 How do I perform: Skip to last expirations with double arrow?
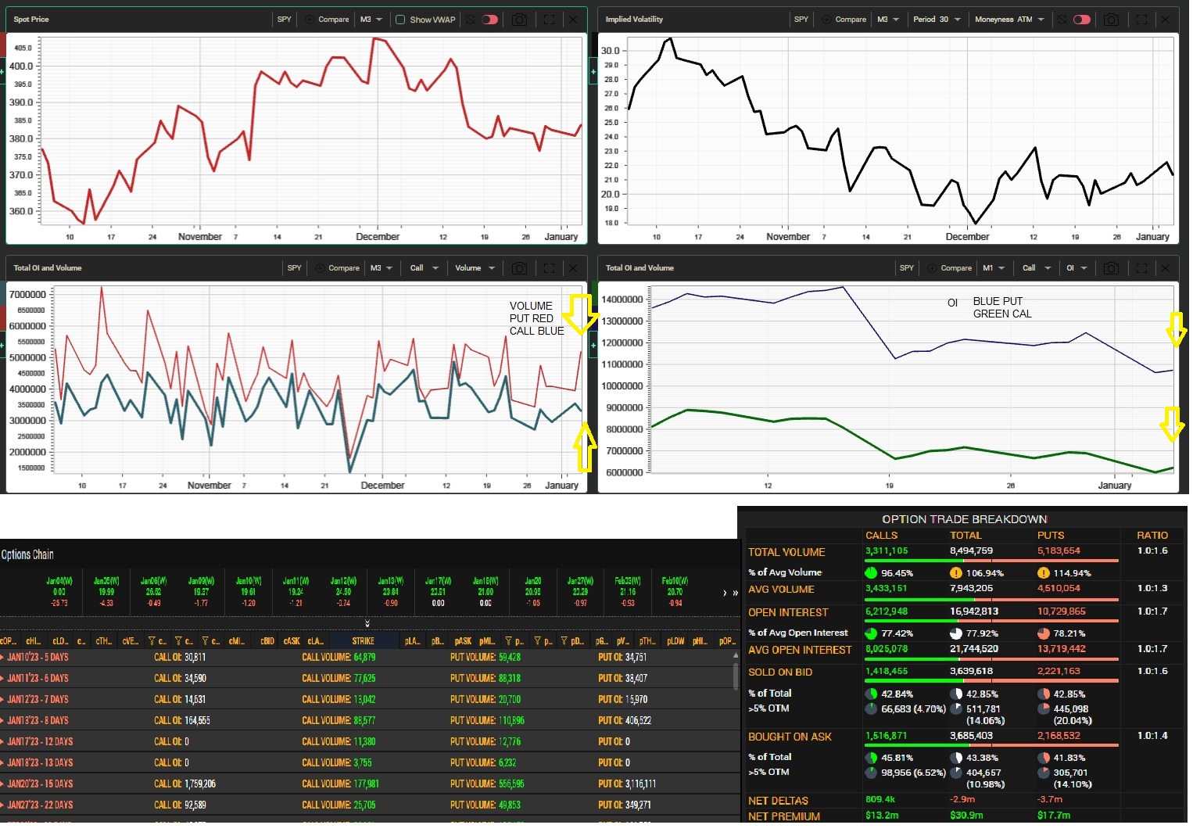tap(735, 593)
